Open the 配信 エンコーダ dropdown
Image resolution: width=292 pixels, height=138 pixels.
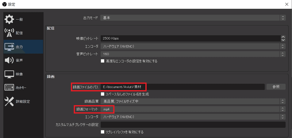pyautogui.click(x=193, y=46)
